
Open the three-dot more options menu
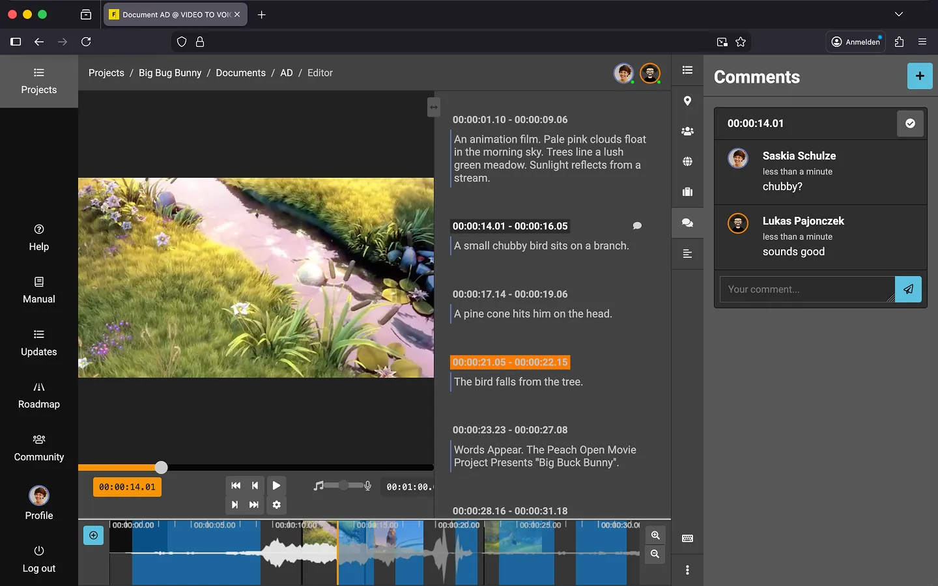(x=687, y=570)
